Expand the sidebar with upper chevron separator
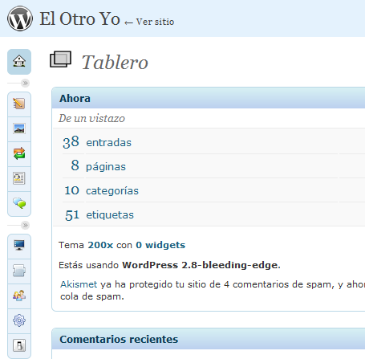 coord(26,84)
